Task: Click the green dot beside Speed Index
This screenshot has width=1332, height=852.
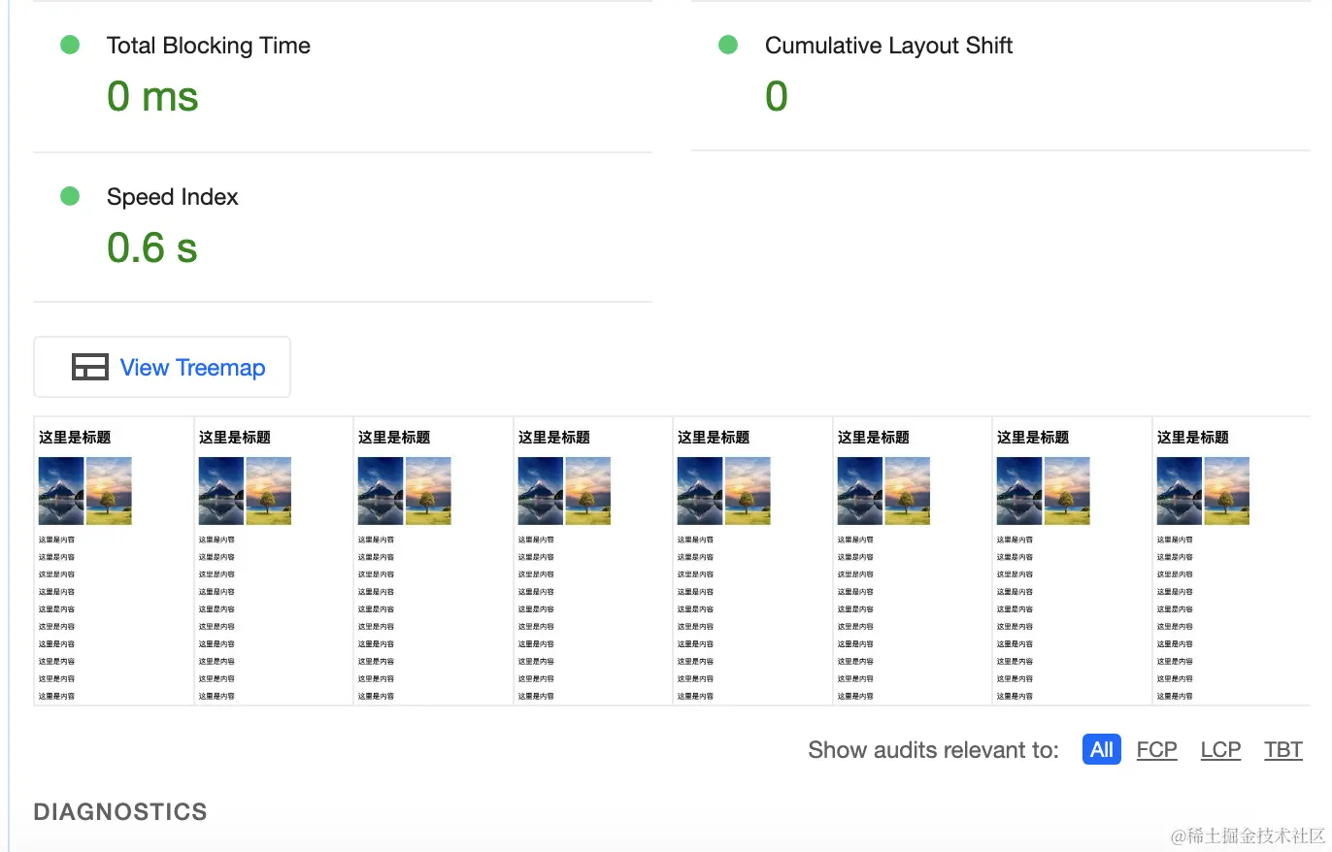Action: pyautogui.click(x=70, y=196)
